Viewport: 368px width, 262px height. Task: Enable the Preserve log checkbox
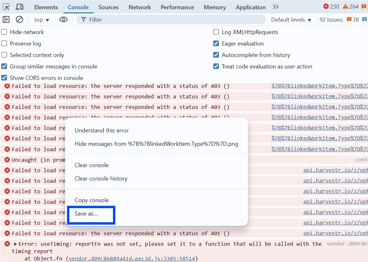click(4, 43)
